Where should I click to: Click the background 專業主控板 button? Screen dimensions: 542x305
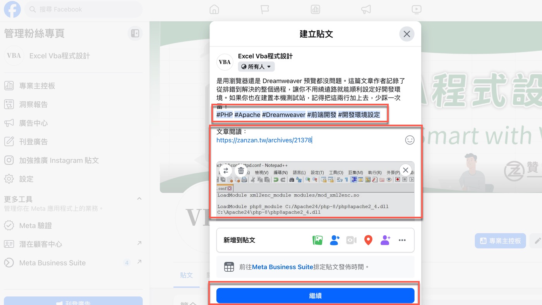pyautogui.click(x=500, y=241)
